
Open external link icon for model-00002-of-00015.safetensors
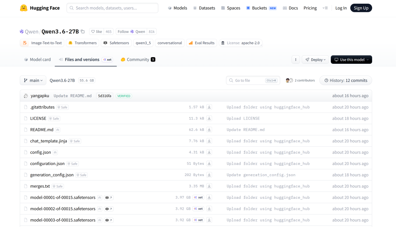point(109,209)
